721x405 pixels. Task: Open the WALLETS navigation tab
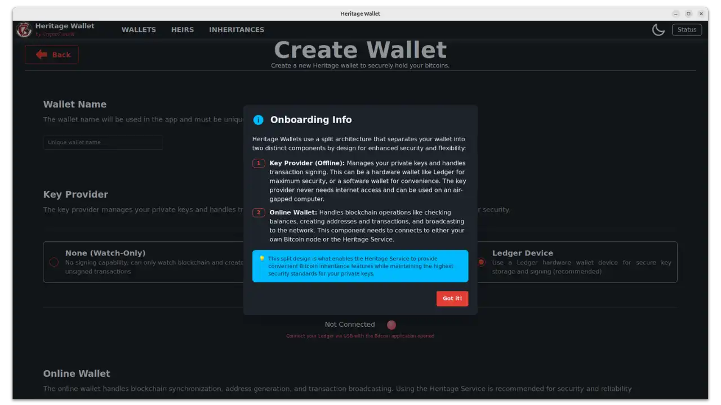(139, 30)
